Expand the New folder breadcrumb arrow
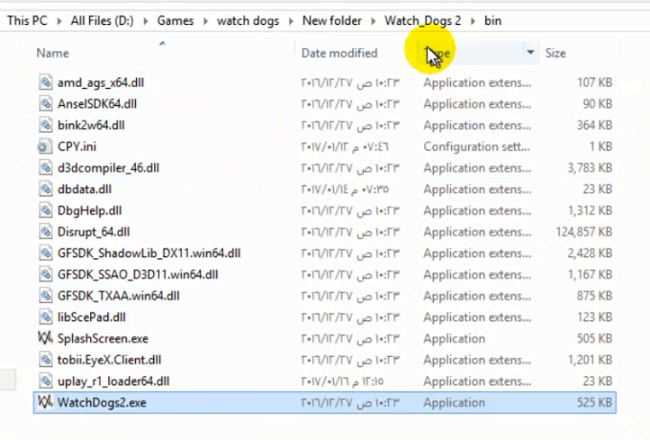Viewport: 650px width, 440px height. [373, 21]
